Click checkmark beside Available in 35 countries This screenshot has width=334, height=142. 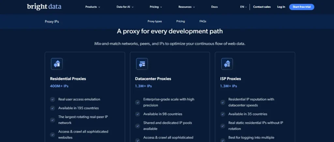222,114
